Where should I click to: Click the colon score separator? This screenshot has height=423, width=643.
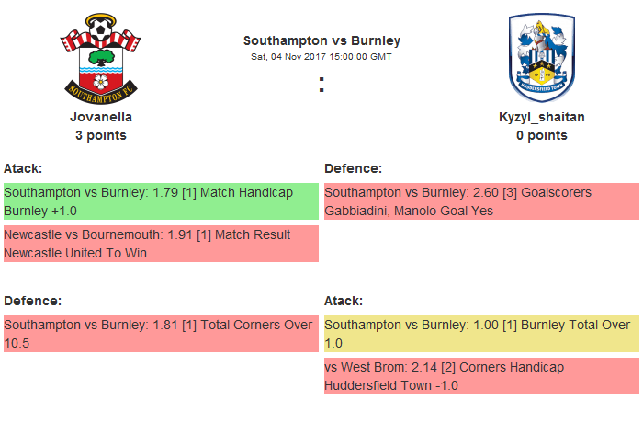pyautogui.click(x=321, y=85)
